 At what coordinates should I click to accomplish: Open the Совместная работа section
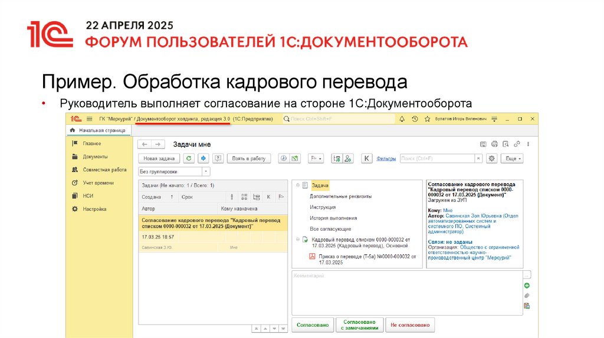click(x=104, y=170)
